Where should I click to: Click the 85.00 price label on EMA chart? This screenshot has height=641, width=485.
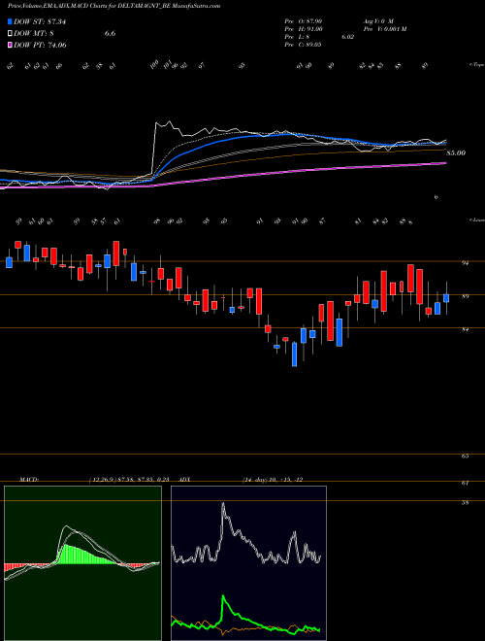tap(456, 152)
